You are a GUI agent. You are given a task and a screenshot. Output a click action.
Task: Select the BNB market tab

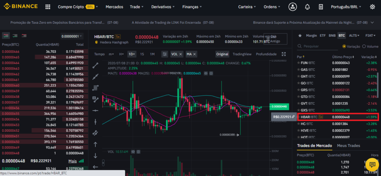332,36
